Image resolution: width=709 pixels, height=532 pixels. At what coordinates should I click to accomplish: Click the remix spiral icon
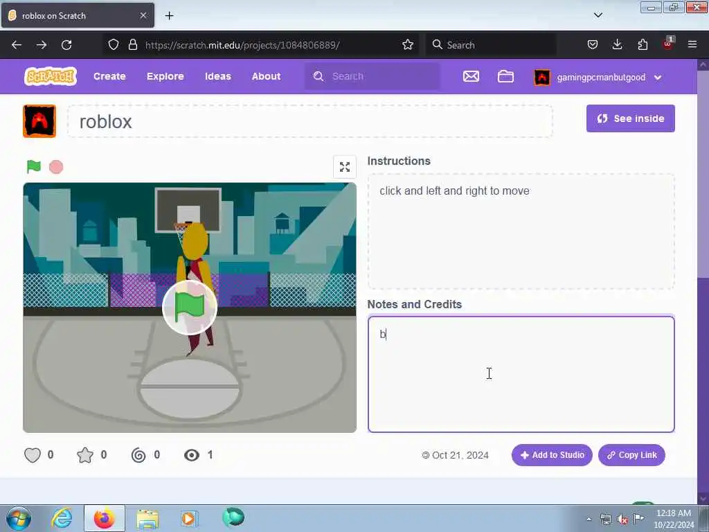click(138, 455)
